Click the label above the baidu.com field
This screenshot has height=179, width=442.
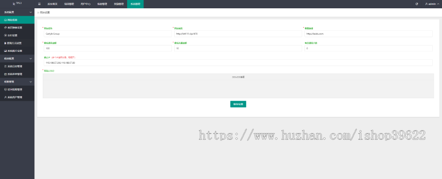pyautogui.click(x=309, y=28)
